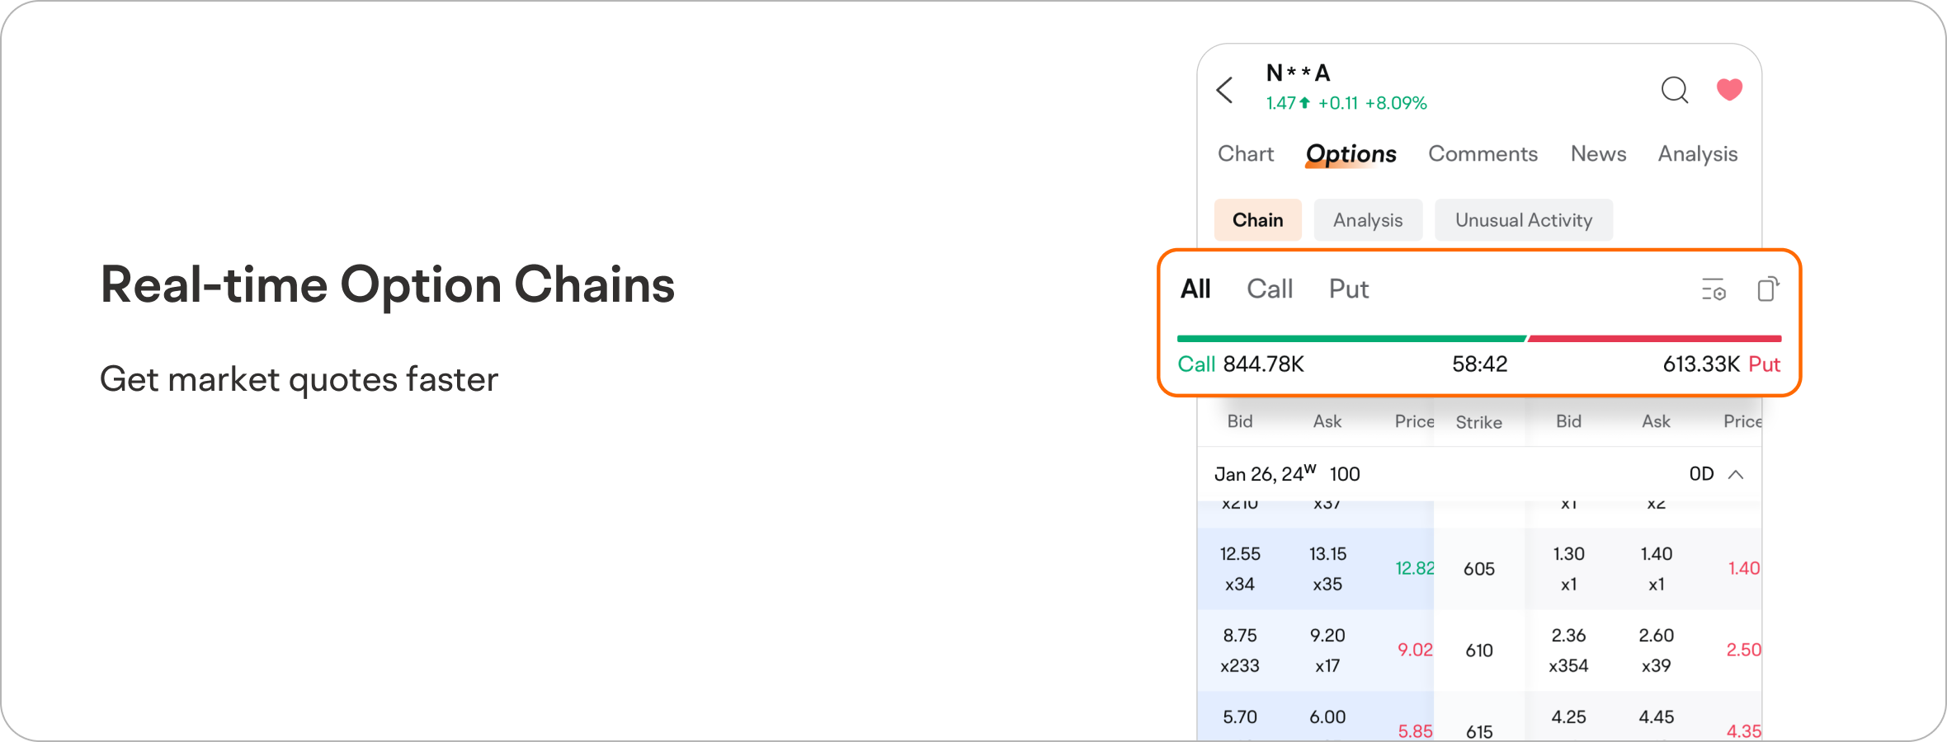The image size is (1947, 742).
Task: Filter chain to Put only
Action: [x=1348, y=289]
